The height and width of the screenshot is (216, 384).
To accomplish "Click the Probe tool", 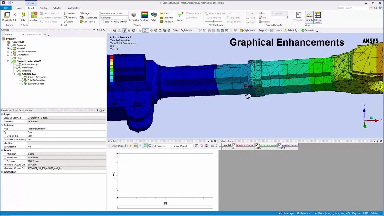I will (x=165, y=13).
